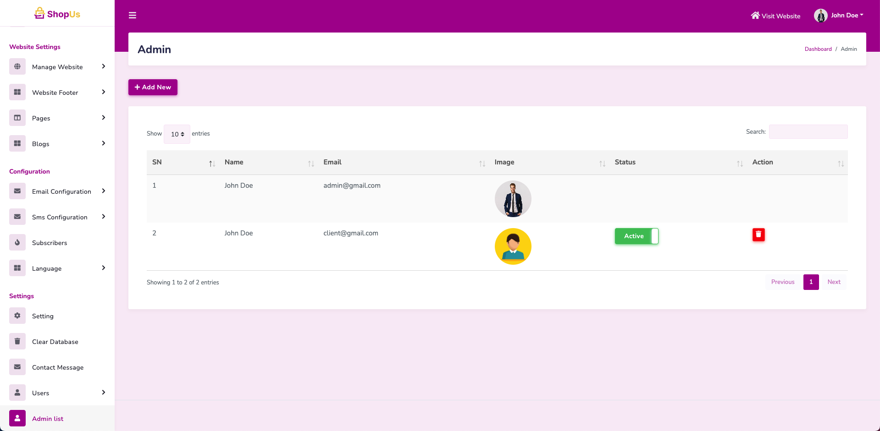Click the Add New button
The image size is (880, 431).
click(x=153, y=87)
